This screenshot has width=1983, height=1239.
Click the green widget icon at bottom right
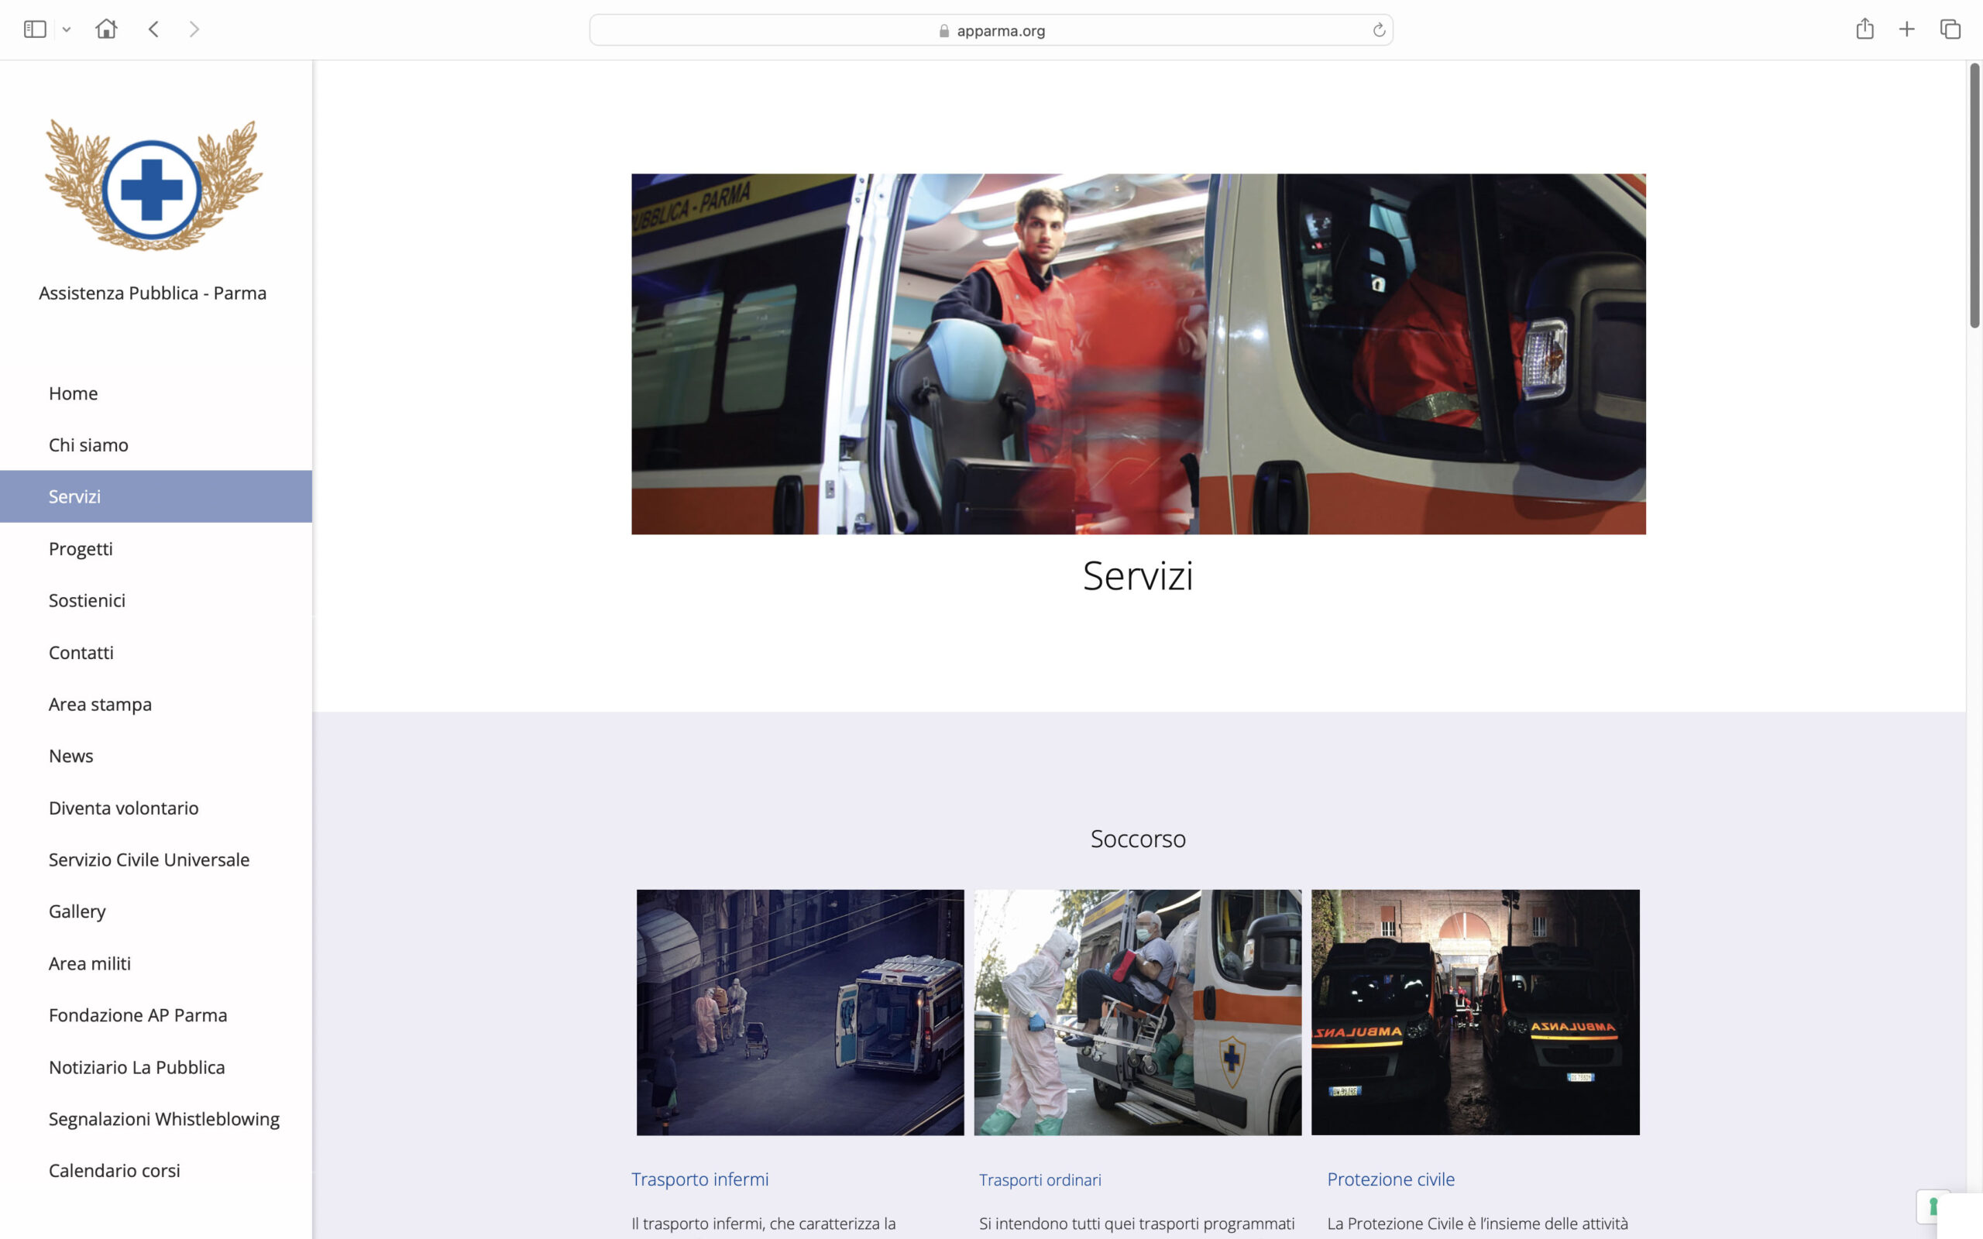(1934, 1206)
